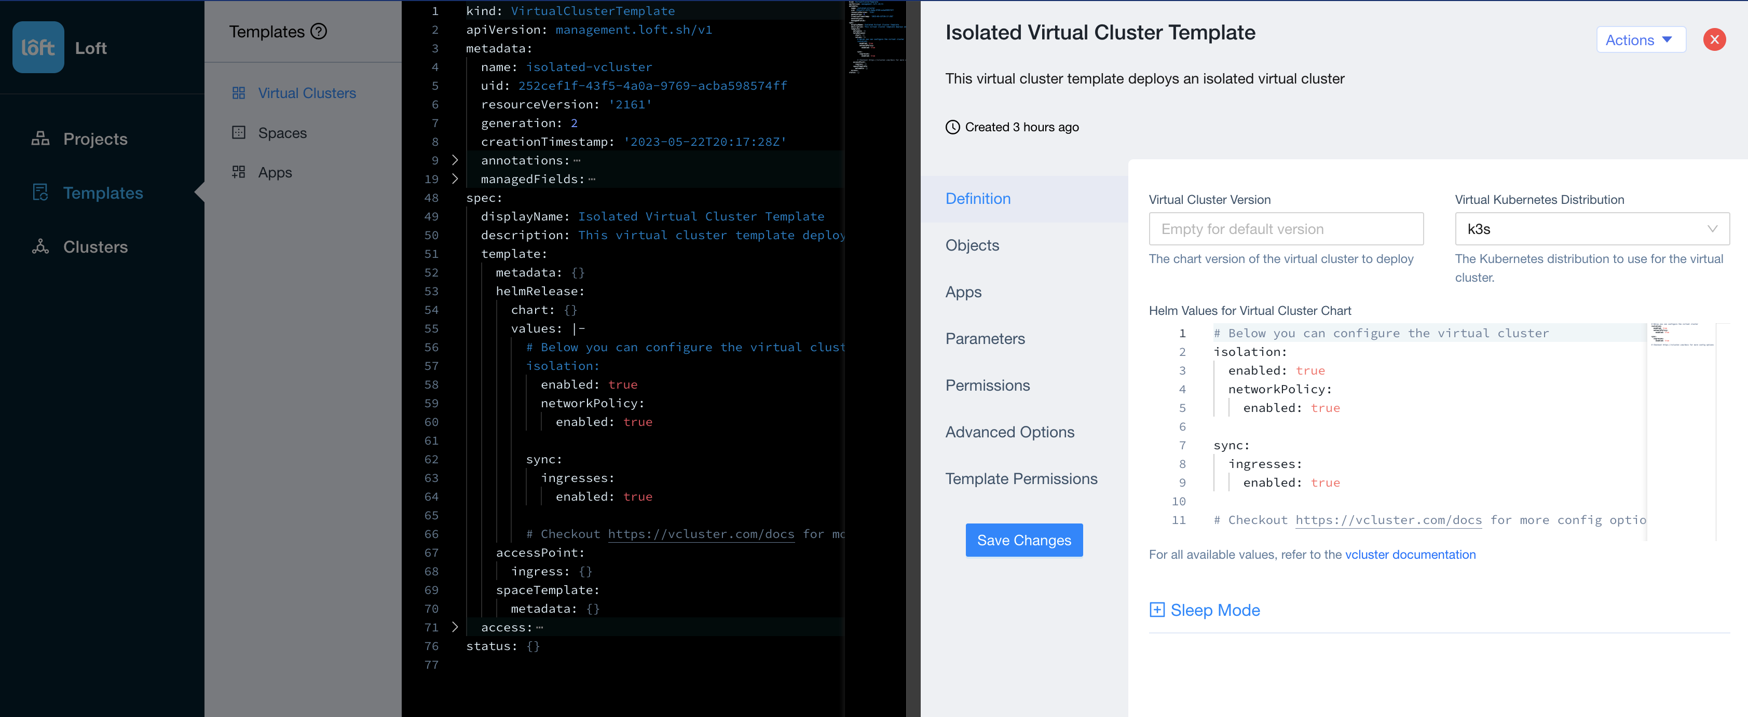Select the Templates sidebar icon

click(40, 192)
